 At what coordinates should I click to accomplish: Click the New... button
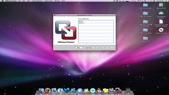79,47
